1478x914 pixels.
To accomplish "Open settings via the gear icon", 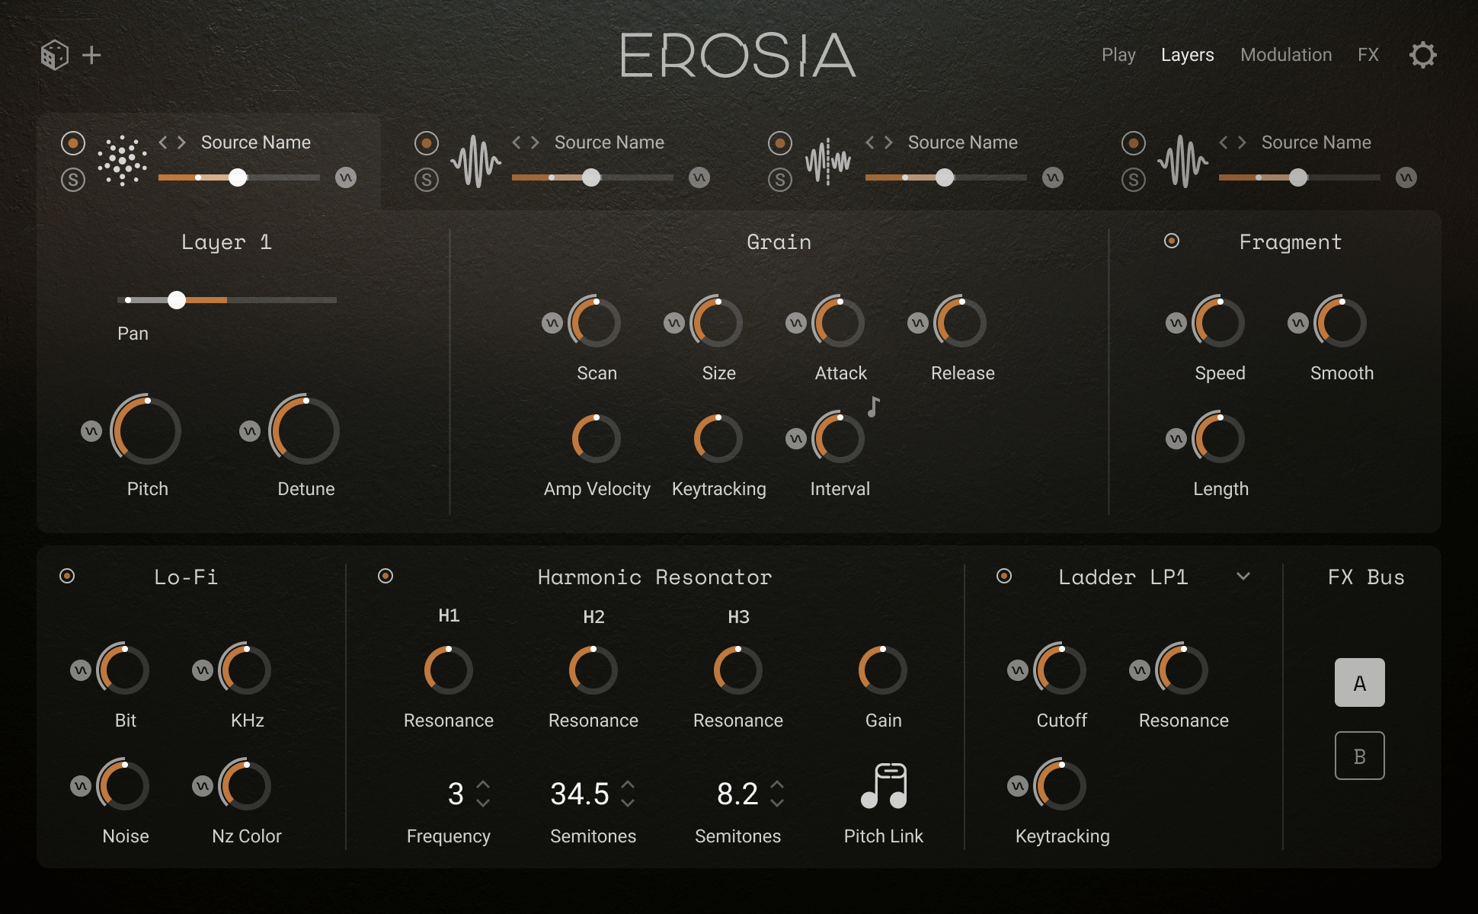I will pyautogui.click(x=1422, y=55).
